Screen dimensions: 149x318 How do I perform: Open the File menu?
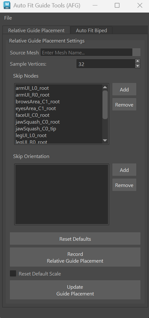click(8, 18)
